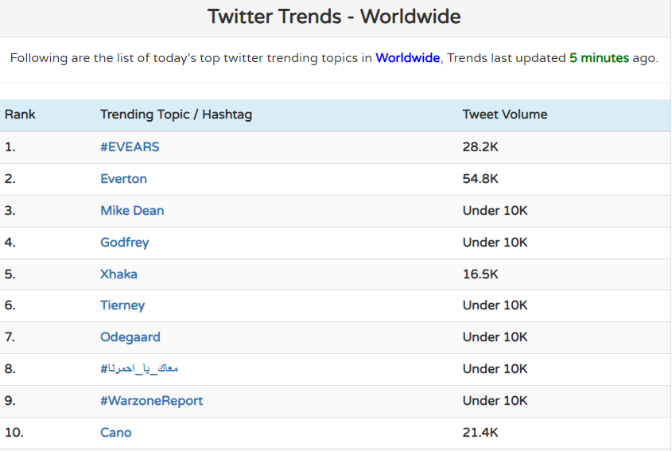Click Under 10K volume in Mike Dean row
Viewport: 672px width, 451px height.
pyautogui.click(x=495, y=211)
